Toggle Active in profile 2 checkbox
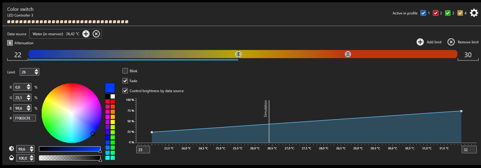The width and height of the screenshot is (481, 168). coord(436,13)
